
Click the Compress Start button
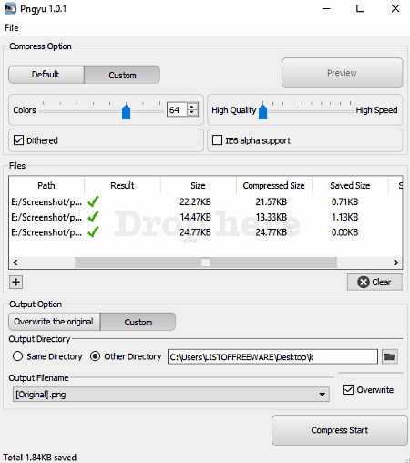pyautogui.click(x=340, y=430)
